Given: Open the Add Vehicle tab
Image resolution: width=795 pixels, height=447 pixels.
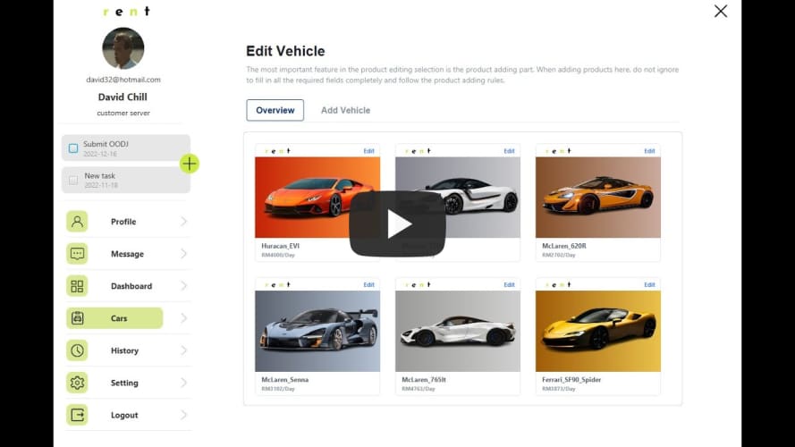Looking at the screenshot, I should (x=345, y=110).
